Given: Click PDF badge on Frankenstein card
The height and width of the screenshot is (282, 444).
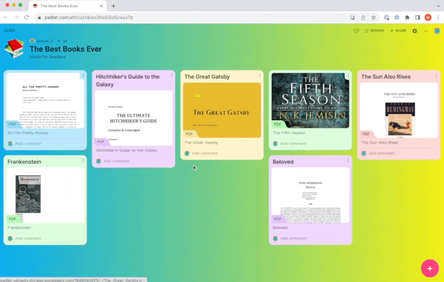Looking at the screenshot, I should [12, 219].
